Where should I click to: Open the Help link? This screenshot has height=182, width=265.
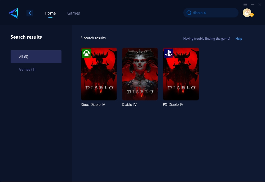239,38
